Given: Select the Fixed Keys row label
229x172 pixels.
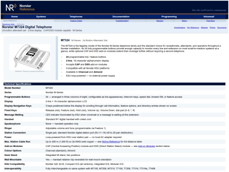Looking at the screenshot, I should (11, 110).
